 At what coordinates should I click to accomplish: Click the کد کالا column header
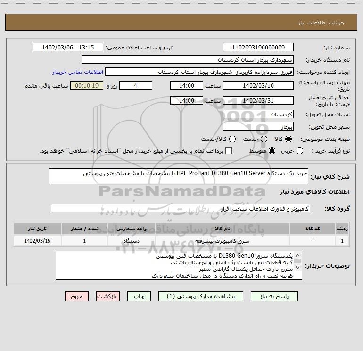tap(313, 229)
